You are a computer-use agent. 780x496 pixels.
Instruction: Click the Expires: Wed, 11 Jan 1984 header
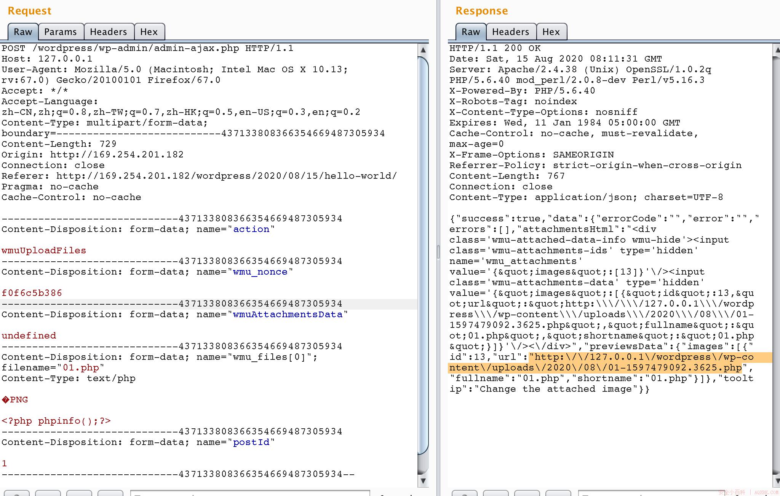click(x=565, y=123)
